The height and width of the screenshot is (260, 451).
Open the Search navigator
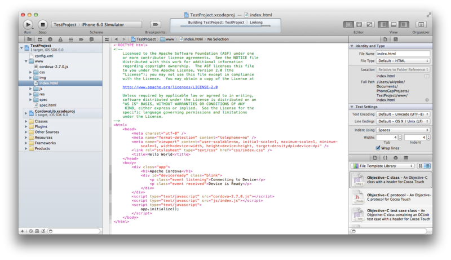point(50,39)
